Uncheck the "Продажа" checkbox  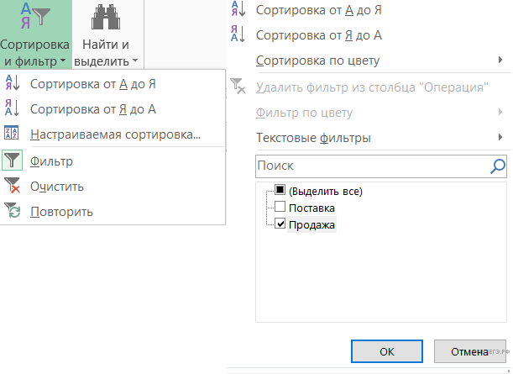click(x=280, y=224)
